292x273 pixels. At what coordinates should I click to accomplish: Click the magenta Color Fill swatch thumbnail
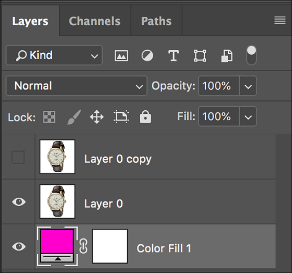(58, 242)
